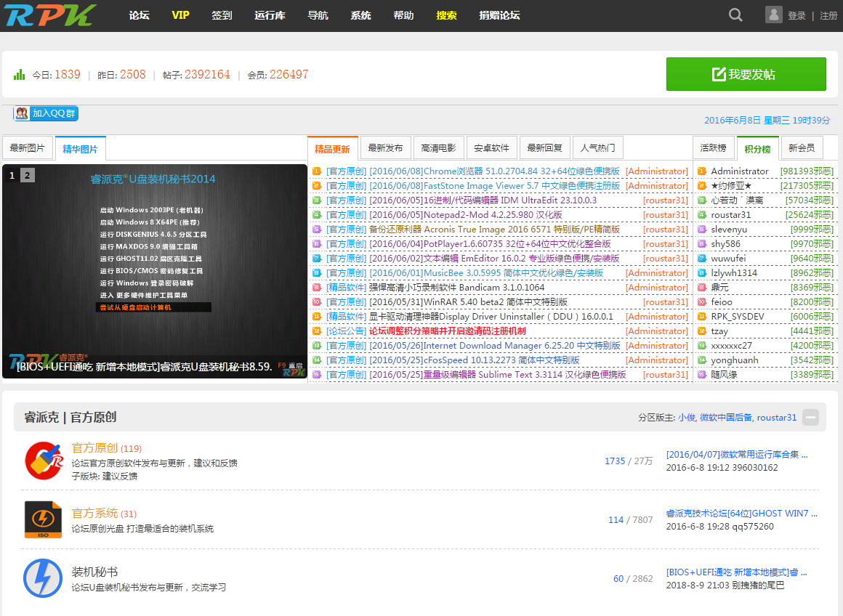Screen dimensions: 843x616
Task: Open the 官方原创 forum icon
Action: tap(44, 461)
